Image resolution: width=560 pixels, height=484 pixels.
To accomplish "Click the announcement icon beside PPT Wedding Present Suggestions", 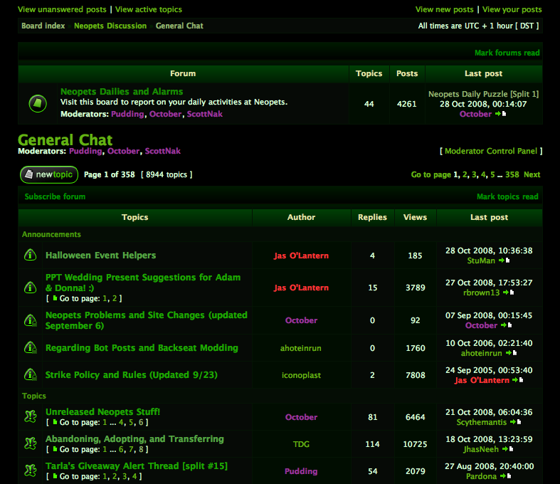I will (x=31, y=288).
